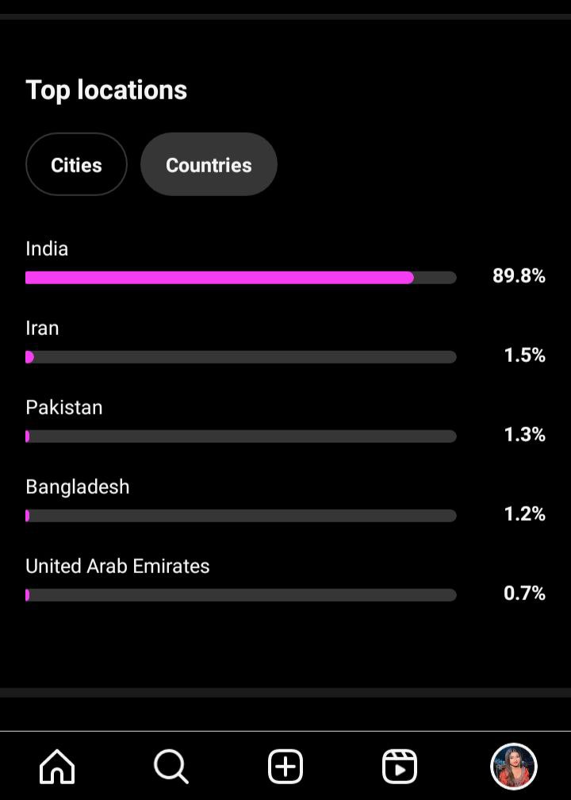Open the Search magnifier icon
This screenshot has width=571, height=800.
171,767
